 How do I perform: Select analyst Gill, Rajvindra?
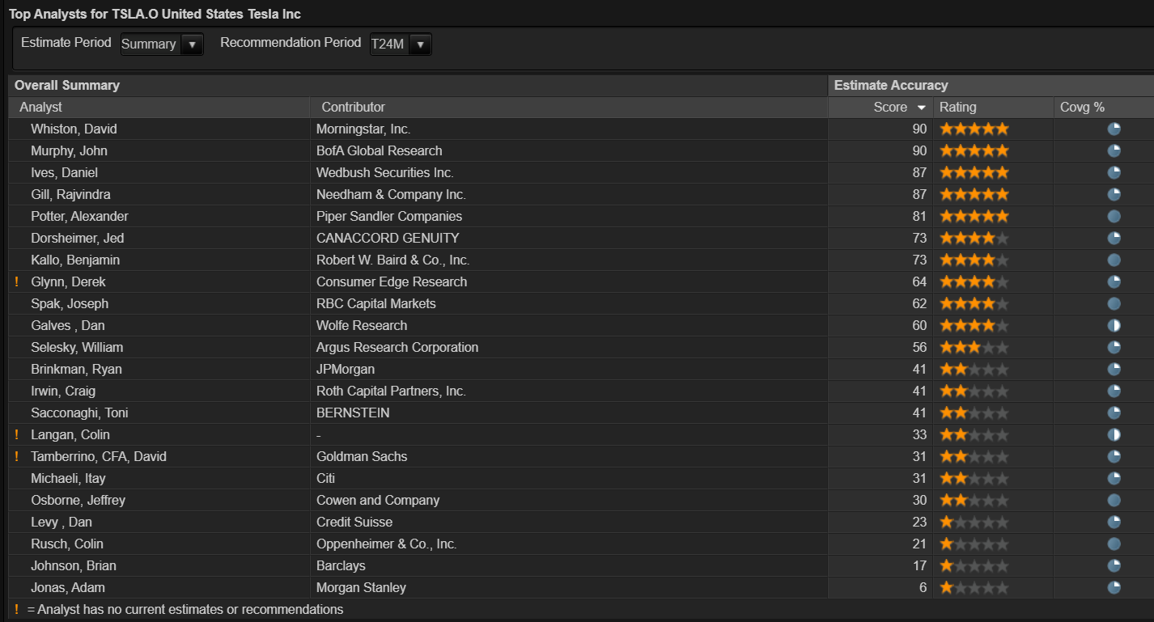click(x=70, y=194)
